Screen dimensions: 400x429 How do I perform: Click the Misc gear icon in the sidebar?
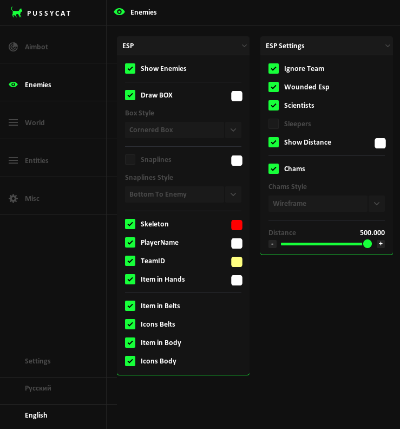click(13, 198)
